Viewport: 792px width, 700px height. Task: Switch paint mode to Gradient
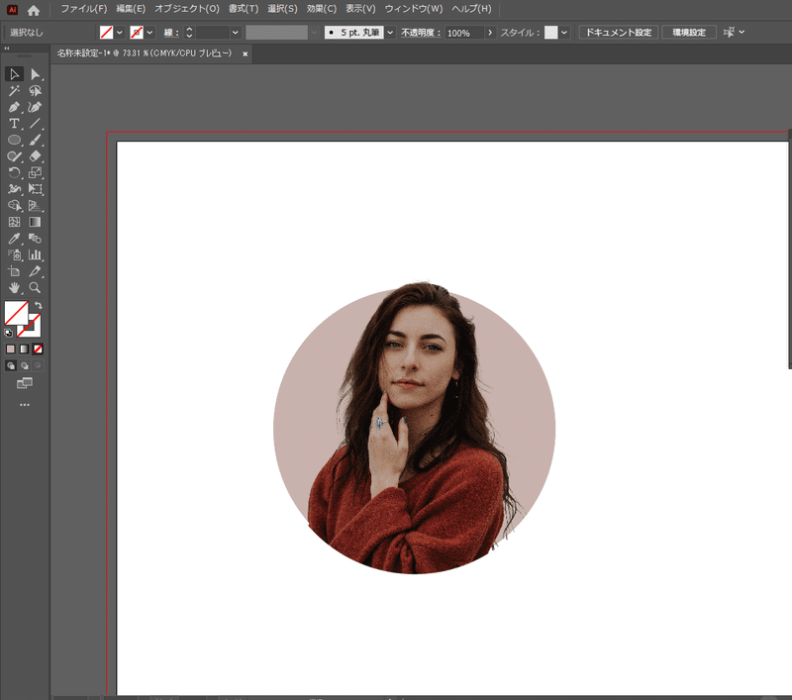(x=24, y=349)
